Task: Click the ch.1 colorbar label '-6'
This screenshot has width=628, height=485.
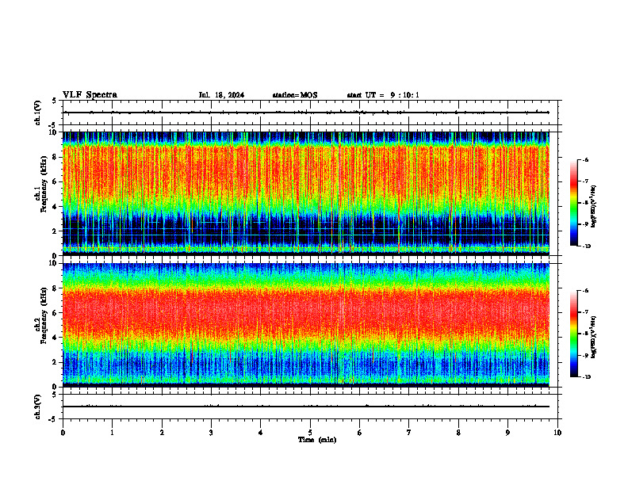Action: point(585,160)
